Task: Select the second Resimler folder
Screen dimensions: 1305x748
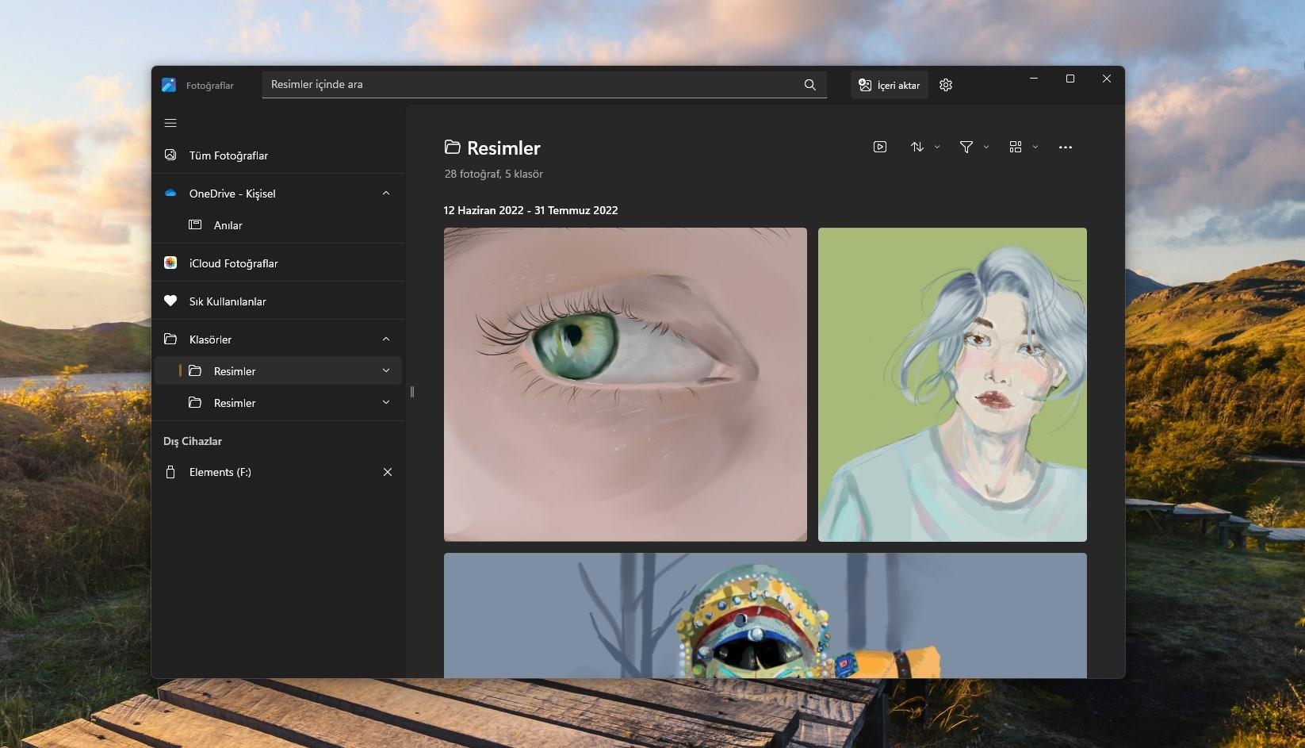Action: click(x=278, y=402)
